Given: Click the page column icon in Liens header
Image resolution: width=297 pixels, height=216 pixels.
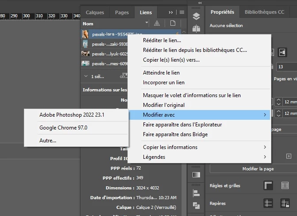Looking at the screenshot, I should (x=173, y=24).
